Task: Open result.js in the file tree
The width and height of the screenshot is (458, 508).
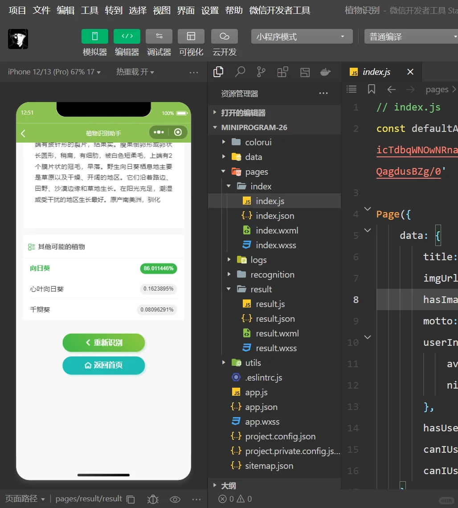Action: 274,304
